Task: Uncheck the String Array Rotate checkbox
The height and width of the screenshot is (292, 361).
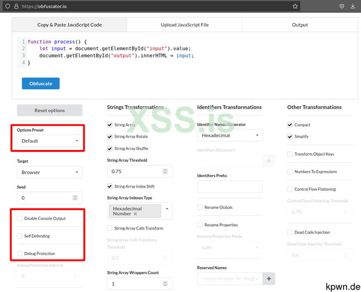Action: tap(110, 137)
